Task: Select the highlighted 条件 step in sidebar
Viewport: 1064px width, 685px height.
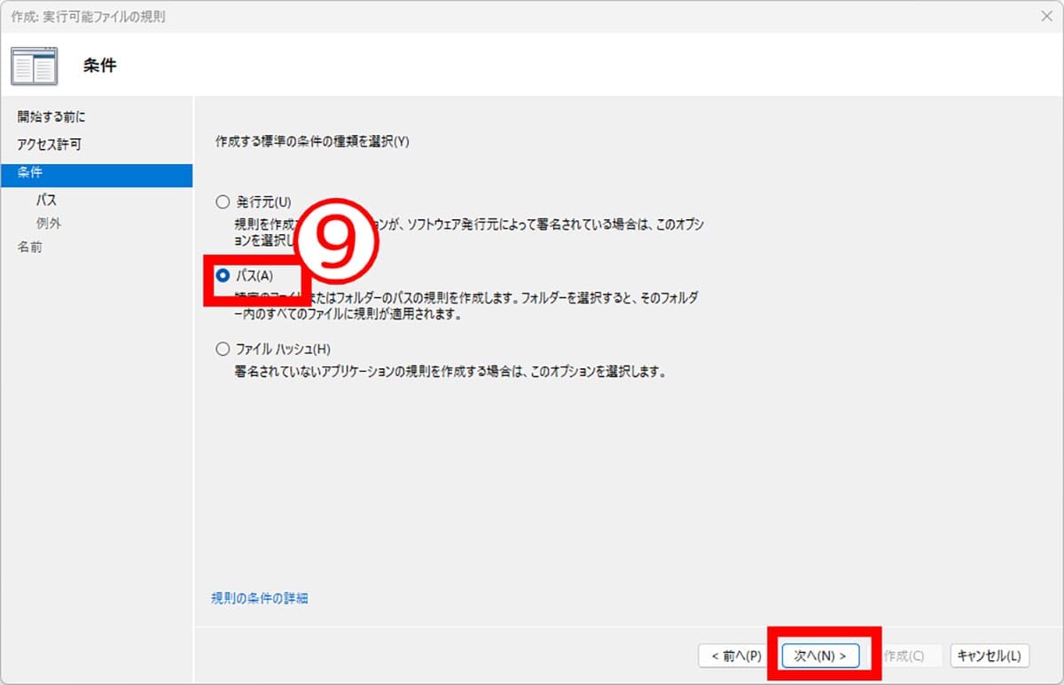Action: [x=30, y=173]
